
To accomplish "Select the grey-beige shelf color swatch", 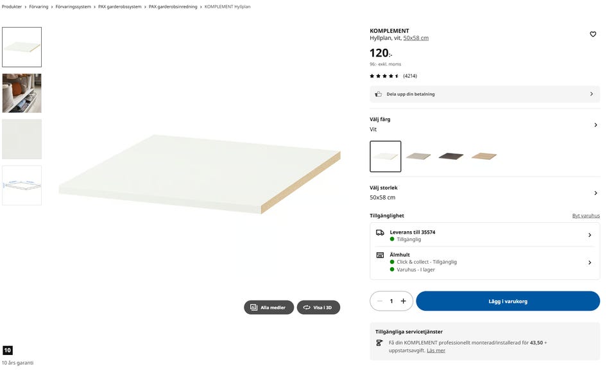I will point(418,156).
